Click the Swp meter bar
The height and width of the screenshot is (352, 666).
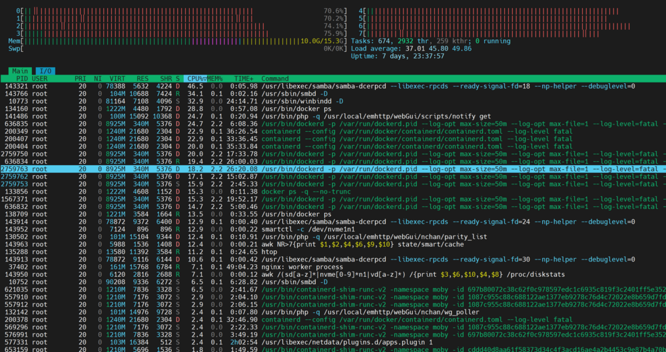(176, 49)
